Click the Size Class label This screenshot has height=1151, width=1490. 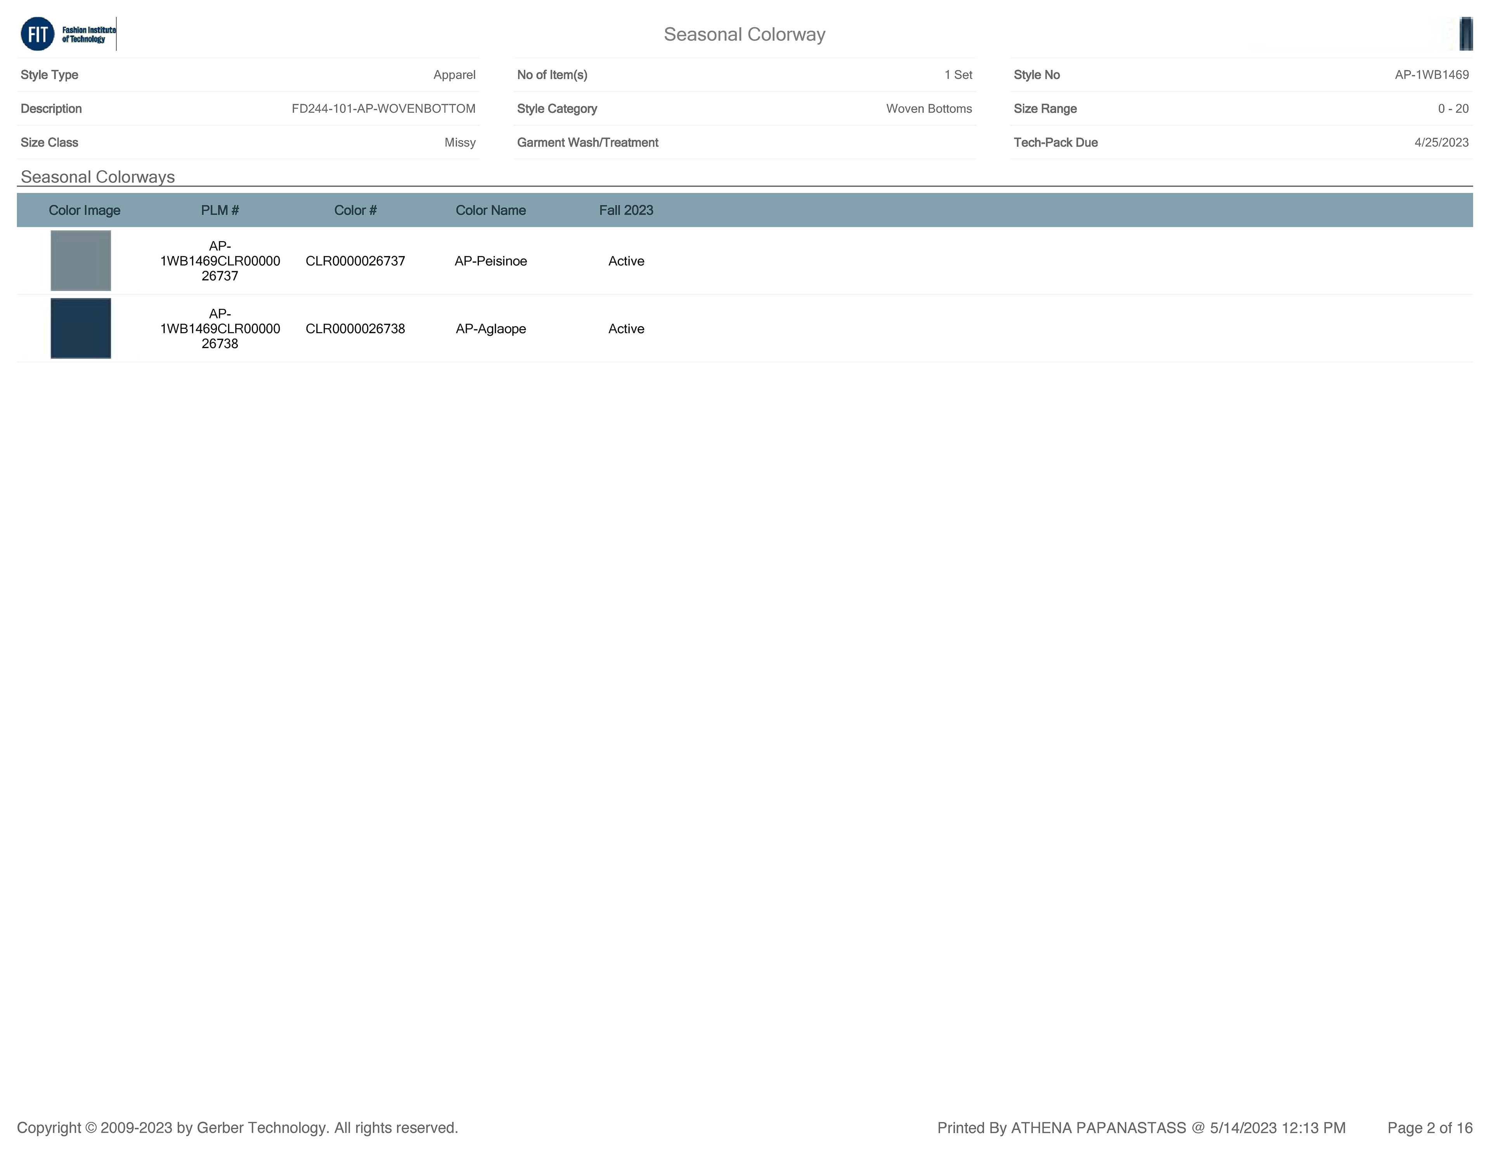[x=49, y=142]
